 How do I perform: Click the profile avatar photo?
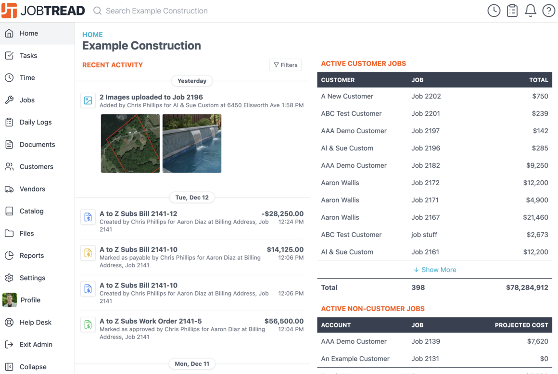point(10,299)
